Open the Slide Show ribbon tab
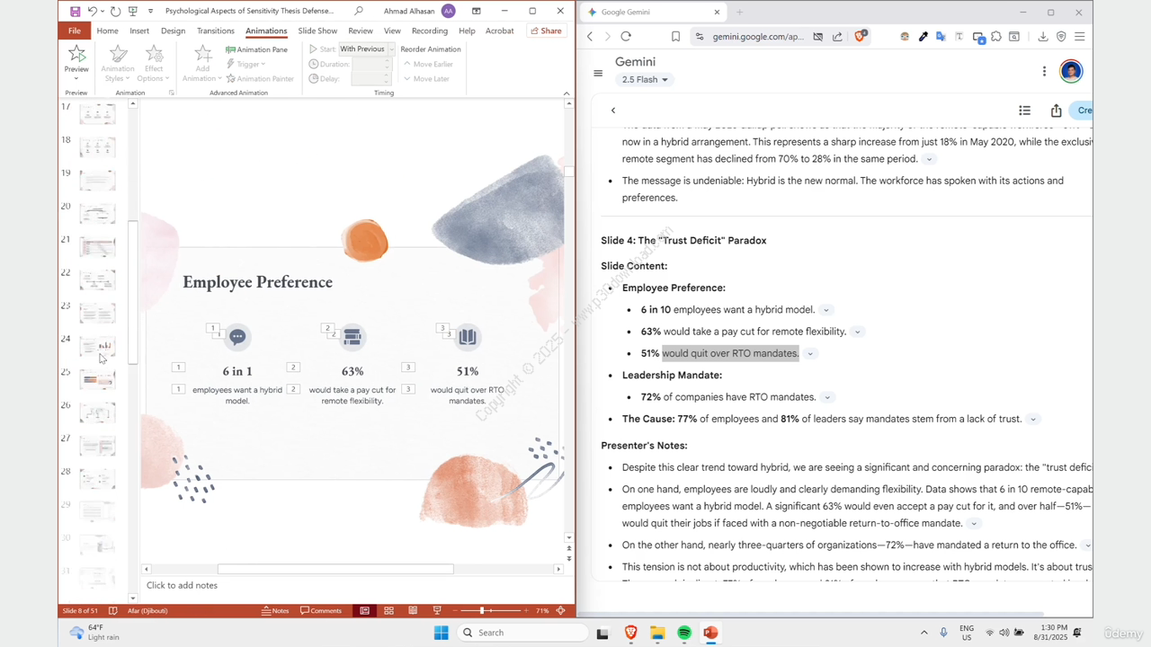Image resolution: width=1151 pixels, height=647 pixels. [317, 31]
